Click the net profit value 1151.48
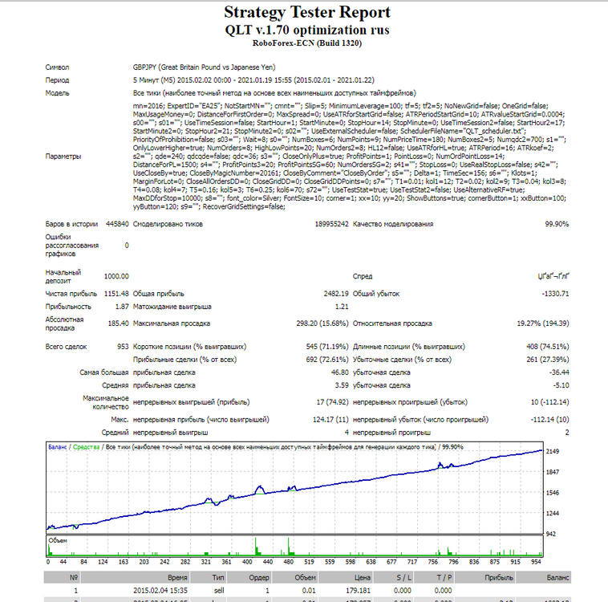The height and width of the screenshot is (602, 608). (116, 294)
